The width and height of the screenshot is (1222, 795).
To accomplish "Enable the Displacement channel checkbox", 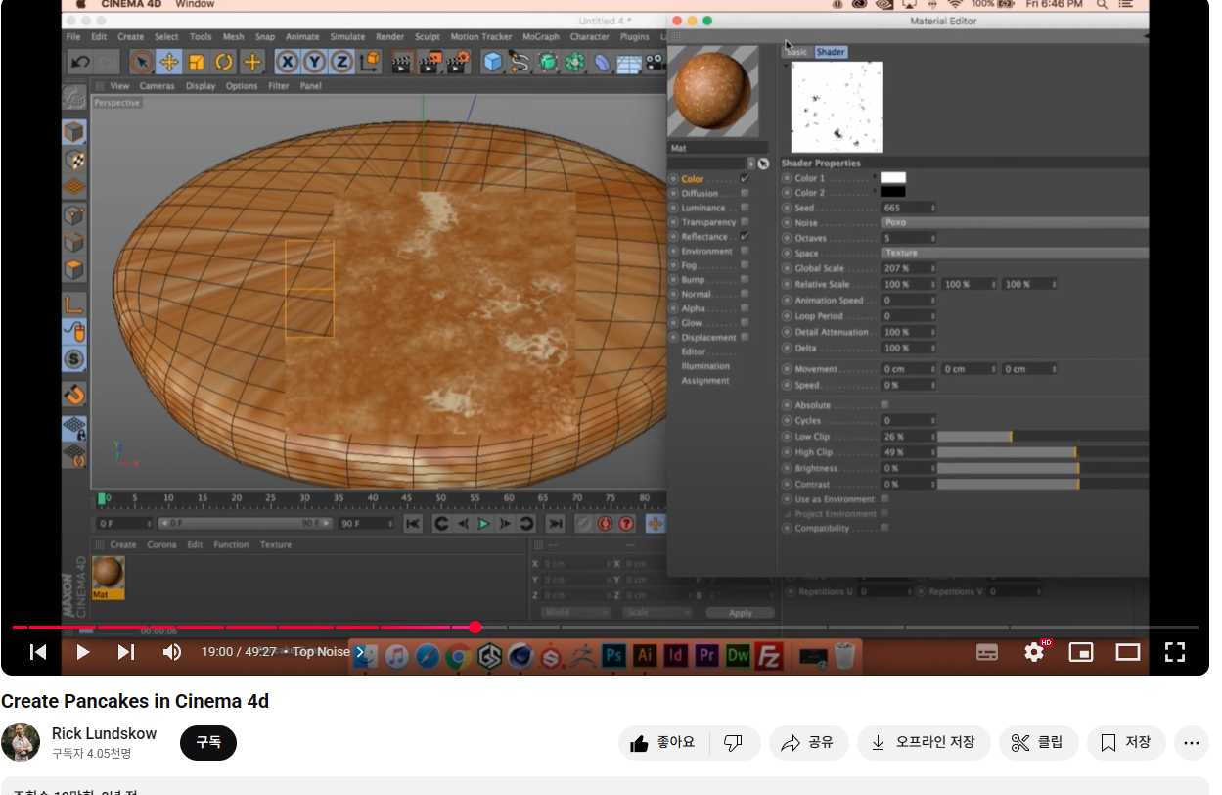I will pyautogui.click(x=745, y=337).
